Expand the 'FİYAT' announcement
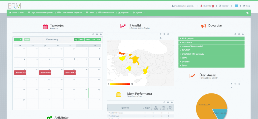 click(211, 58)
